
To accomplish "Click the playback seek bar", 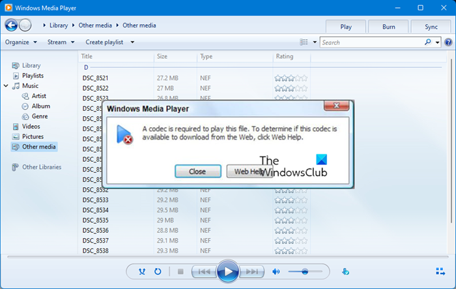I will click(x=228, y=257).
